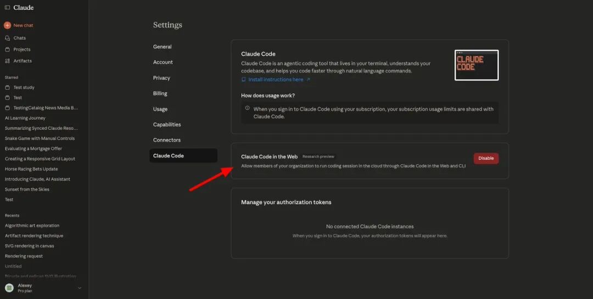Open the Evaluating a Mortgage Offer chat

33,149
